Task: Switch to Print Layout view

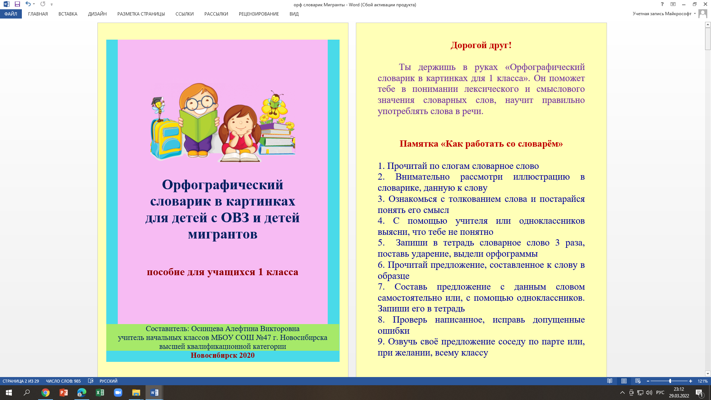Action: pyautogui.click(x=624, y=381)
